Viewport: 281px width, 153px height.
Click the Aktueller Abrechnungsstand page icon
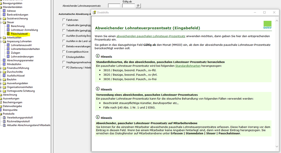click(x=4, y=125)
